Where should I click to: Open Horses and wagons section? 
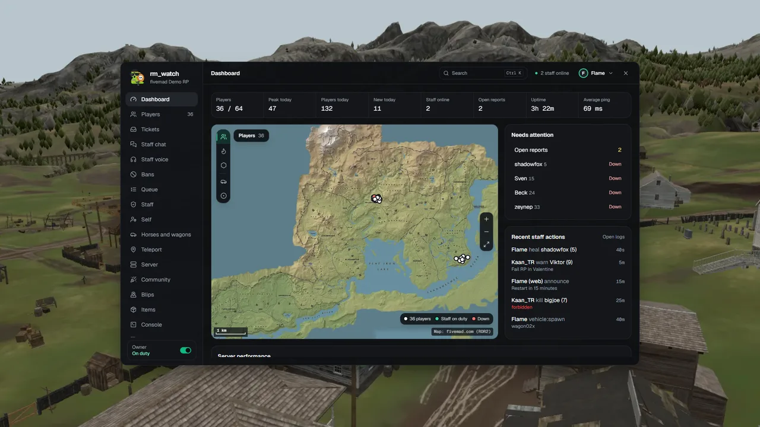click(x=162, y=234)
